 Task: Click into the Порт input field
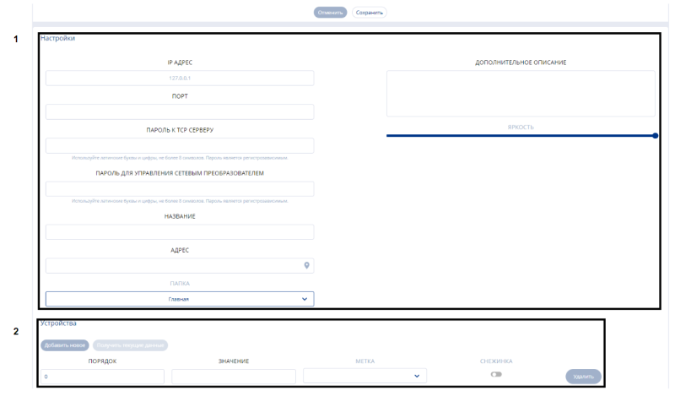(179, 111)
